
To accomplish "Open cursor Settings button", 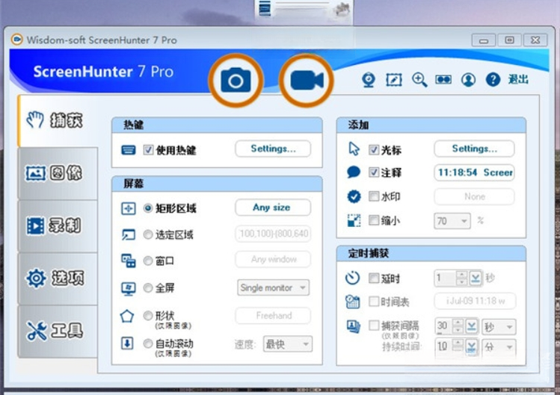I will pos(474,149).
